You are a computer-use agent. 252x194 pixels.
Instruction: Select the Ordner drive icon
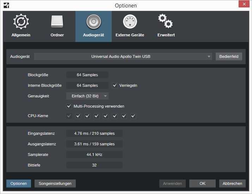57,22
